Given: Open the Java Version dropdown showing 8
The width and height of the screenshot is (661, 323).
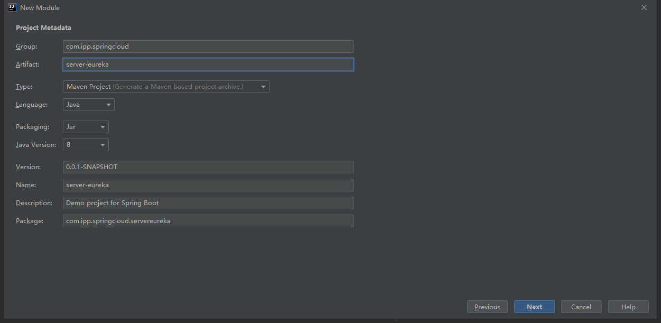Looking at the screenshot, I should [x=86, y=145].
